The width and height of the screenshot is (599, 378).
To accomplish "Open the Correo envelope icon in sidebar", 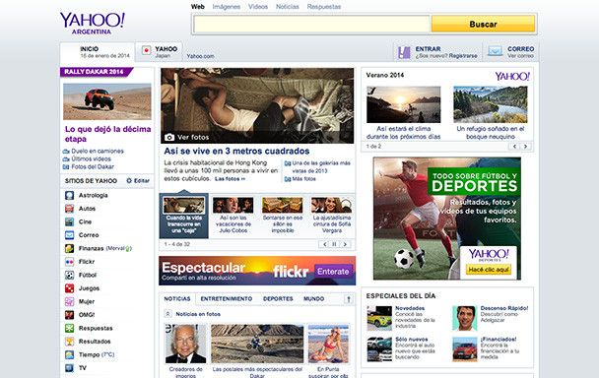I will click(69, 235).
